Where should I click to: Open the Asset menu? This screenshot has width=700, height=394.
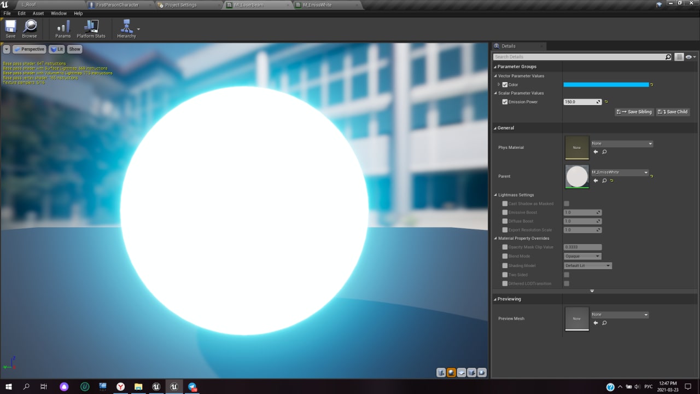pos(38,13)
